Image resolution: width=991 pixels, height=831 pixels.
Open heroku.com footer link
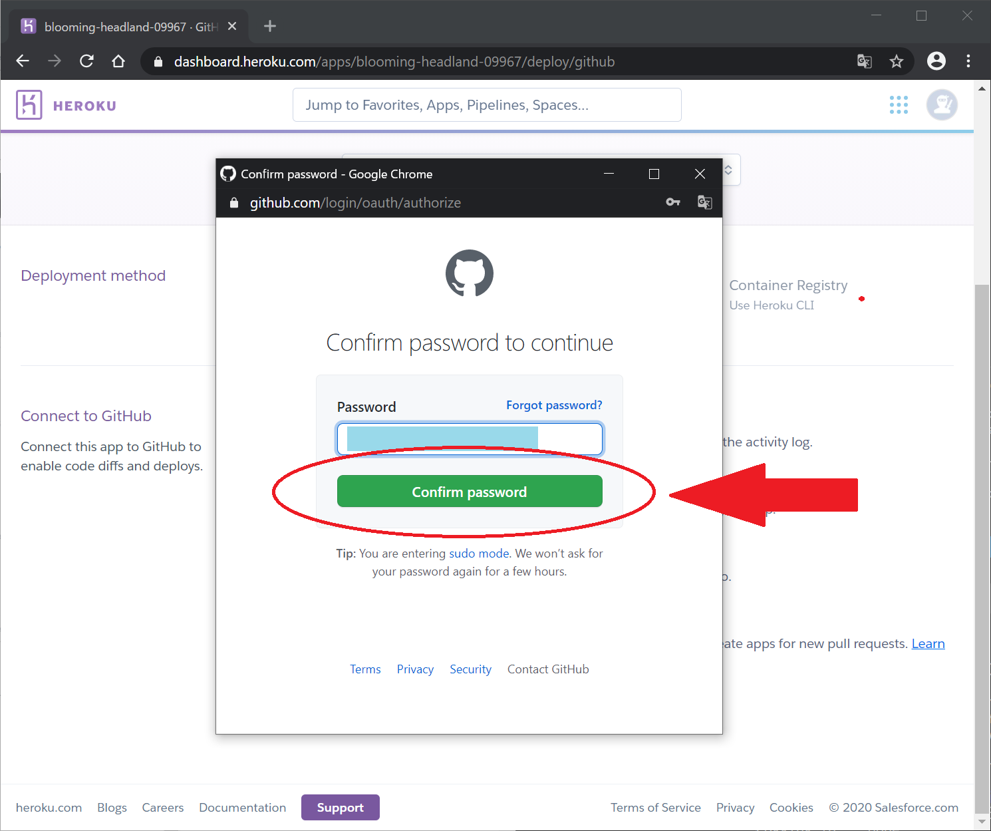[49, 807]
